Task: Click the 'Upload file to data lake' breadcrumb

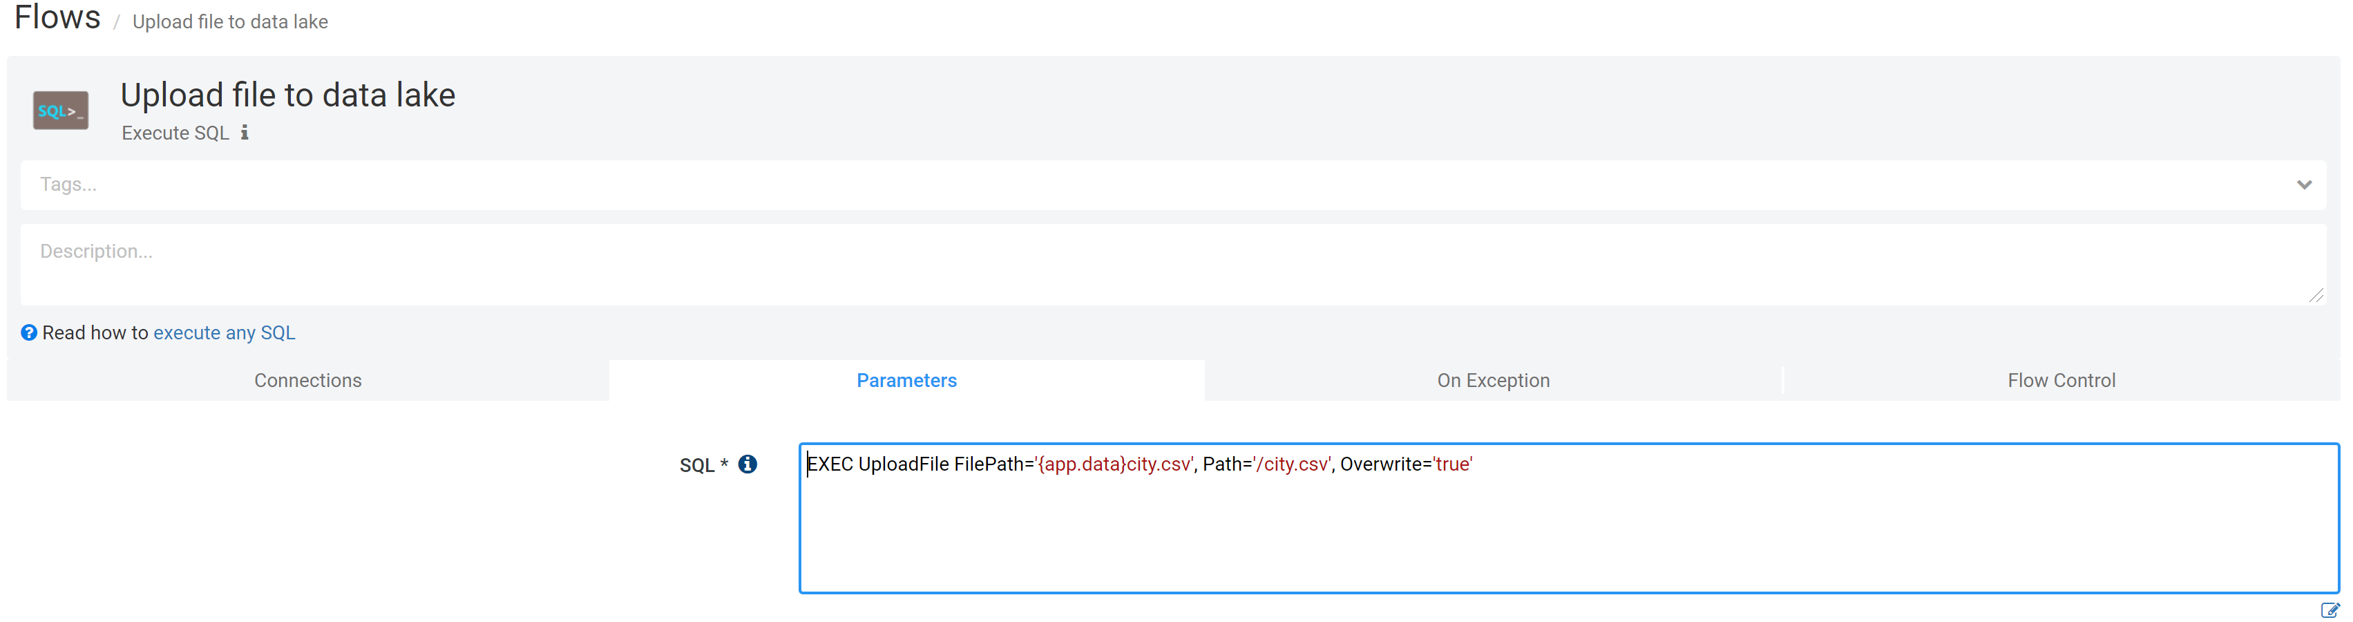Action: point(230,22)
